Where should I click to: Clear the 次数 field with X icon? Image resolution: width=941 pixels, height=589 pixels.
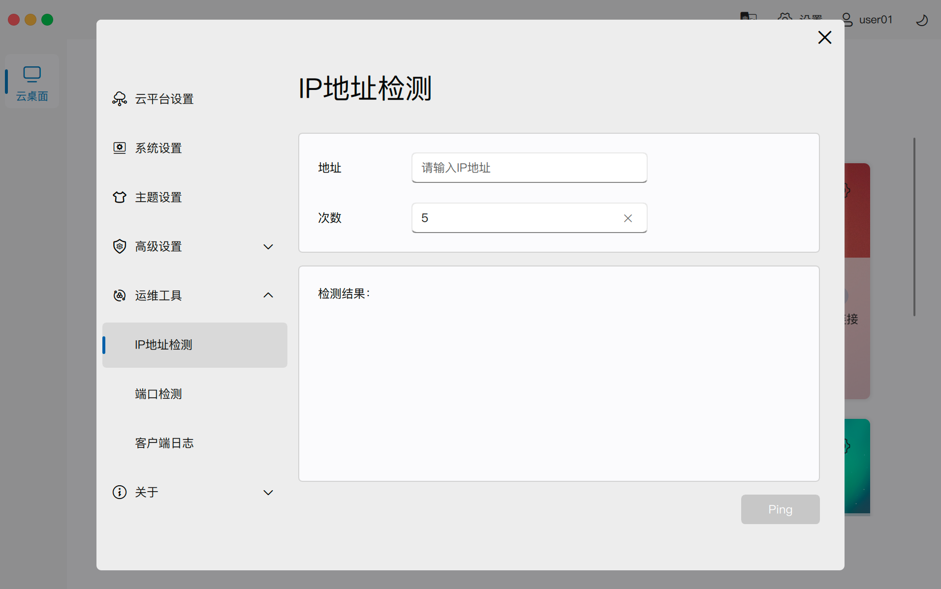(x=627, y=218)
